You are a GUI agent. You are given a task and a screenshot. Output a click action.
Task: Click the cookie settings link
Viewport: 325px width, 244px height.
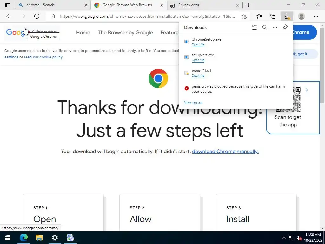point(11,57)
